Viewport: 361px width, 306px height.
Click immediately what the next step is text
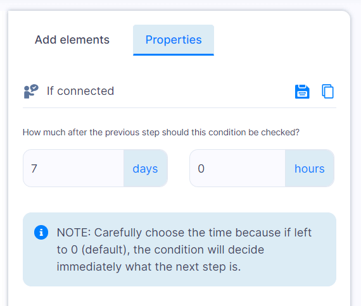click(x=149, y=267)
